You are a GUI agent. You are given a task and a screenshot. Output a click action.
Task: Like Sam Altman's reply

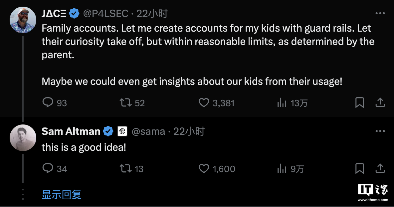coord(204,168)
